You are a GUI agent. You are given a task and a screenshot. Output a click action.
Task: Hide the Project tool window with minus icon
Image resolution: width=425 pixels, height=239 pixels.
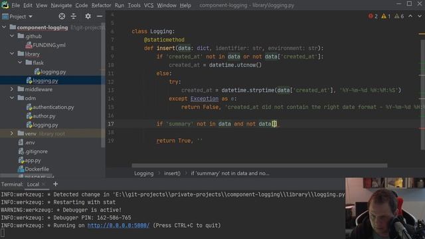click(100, 16)
